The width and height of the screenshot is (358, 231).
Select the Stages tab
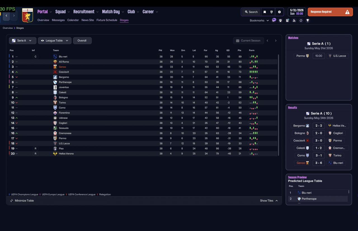click(124, 20)
